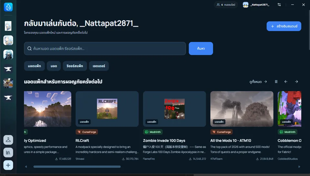Open the ดูทั้งหมด view all link
The width and height of the screenshot is (310, 176).
(x=258, y=82)
